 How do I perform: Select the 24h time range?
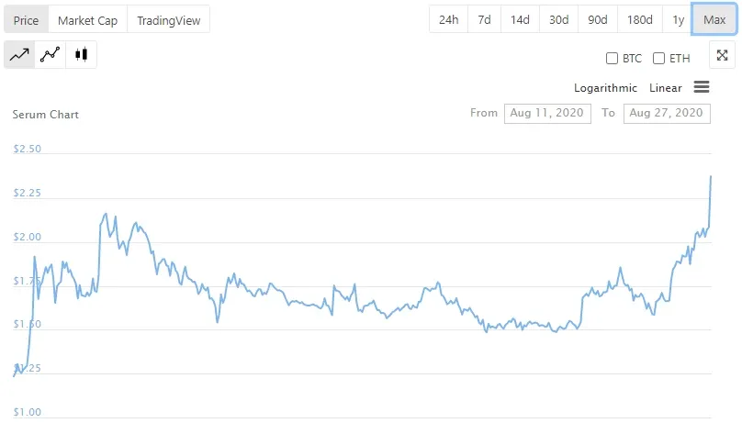tap(449, 20)
